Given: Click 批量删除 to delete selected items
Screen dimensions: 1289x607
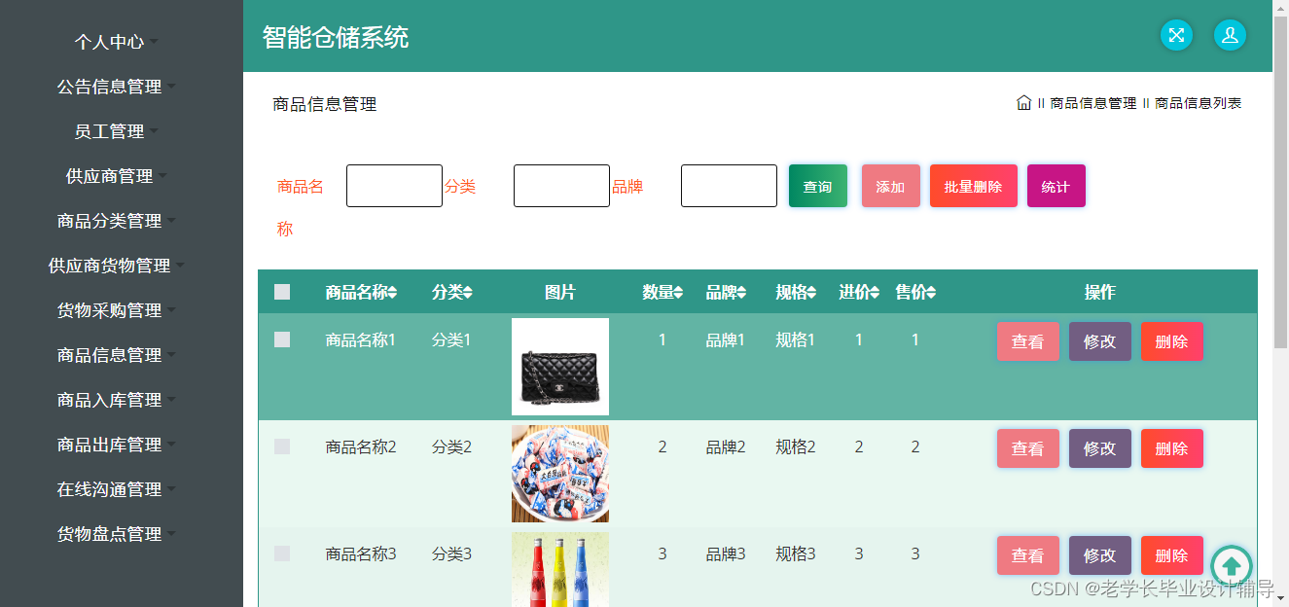Looking at the screenshot, I should click(x=973, y=186).
